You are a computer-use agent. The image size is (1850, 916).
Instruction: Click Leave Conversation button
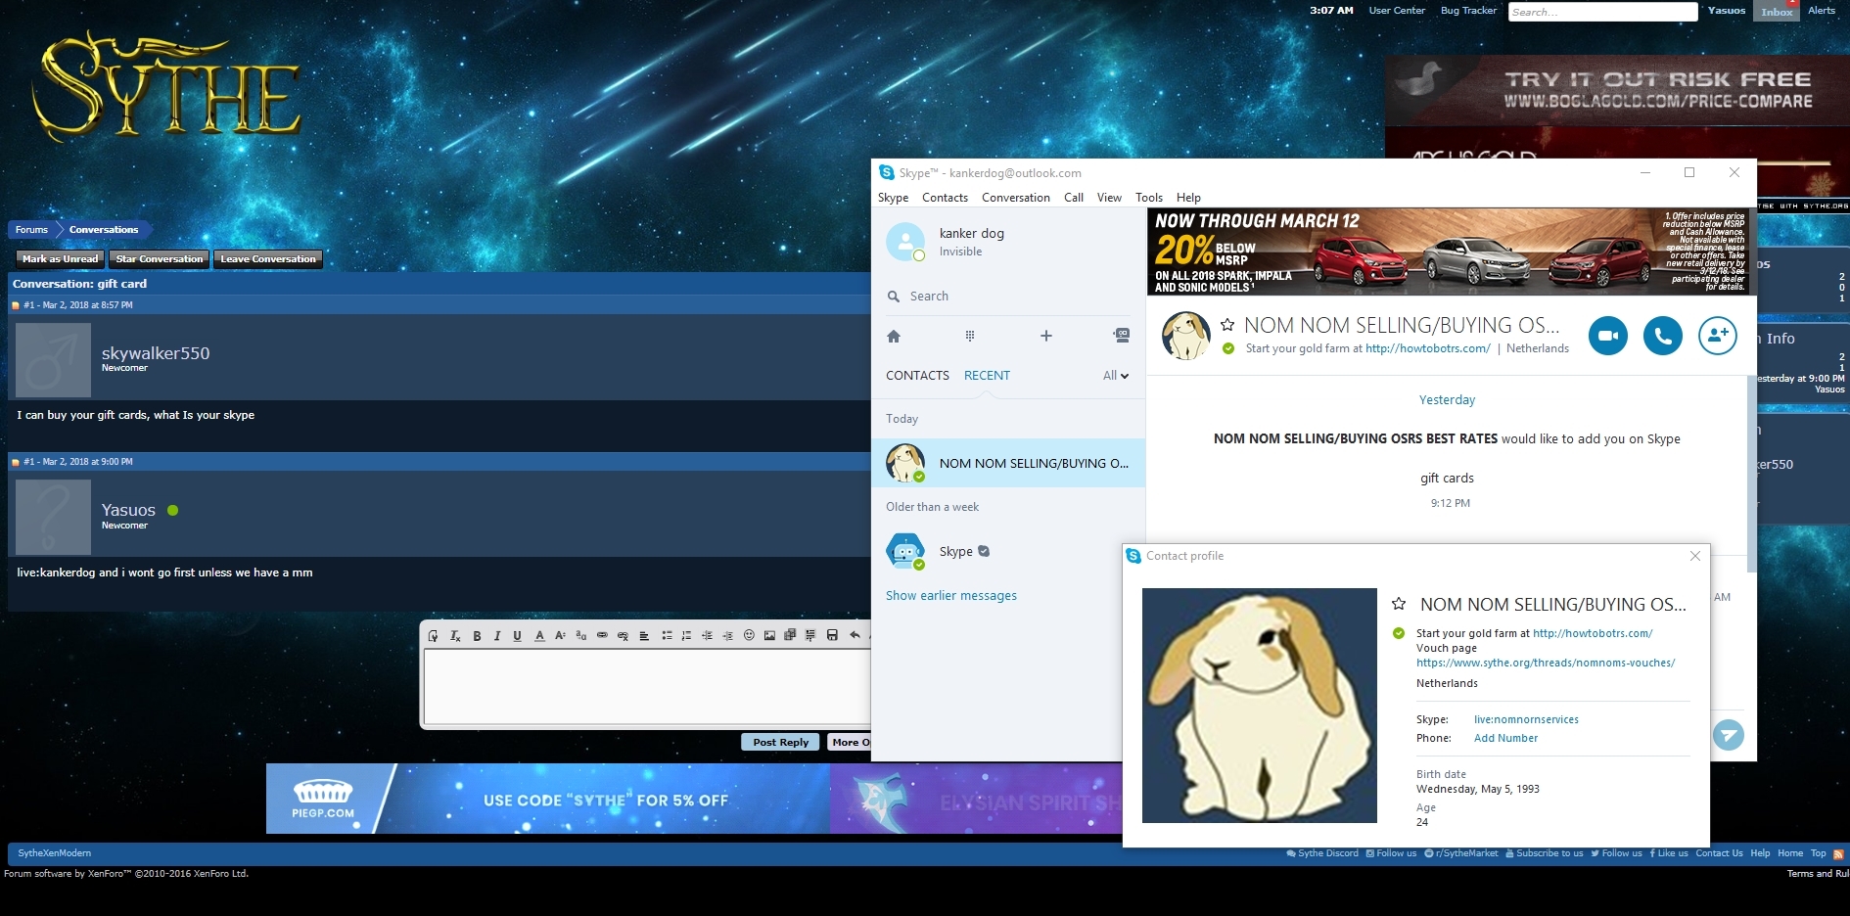[268, 259]
